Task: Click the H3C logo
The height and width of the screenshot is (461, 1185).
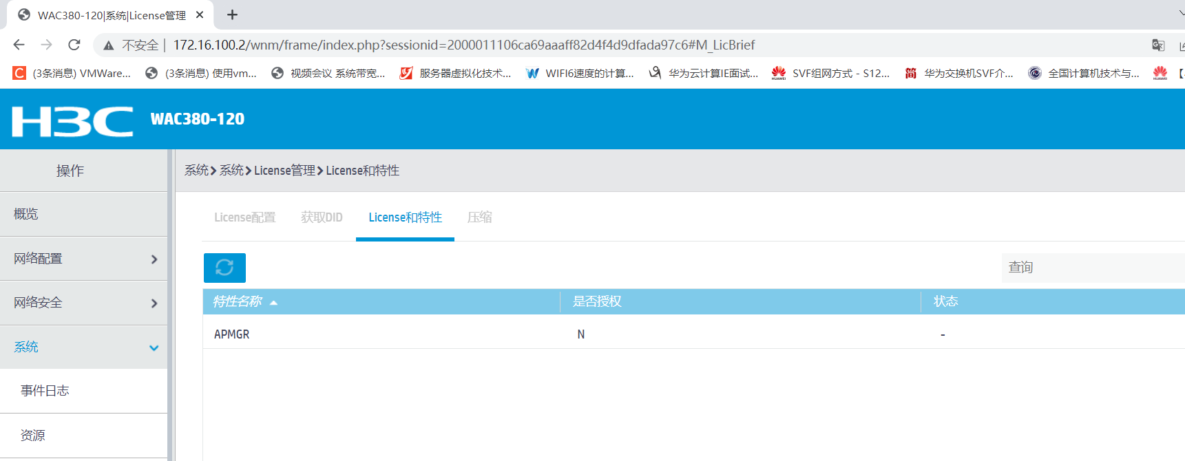Action: point(72,121)
